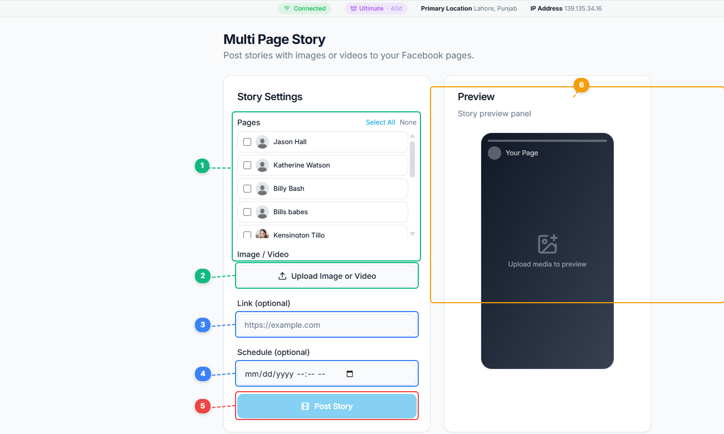Click the Upload media to preview text

click(547, 264)
